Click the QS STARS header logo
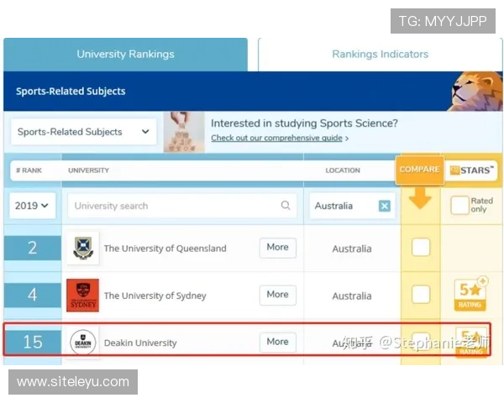This screenshot has height=403, width=504. [x=471, y=170]
